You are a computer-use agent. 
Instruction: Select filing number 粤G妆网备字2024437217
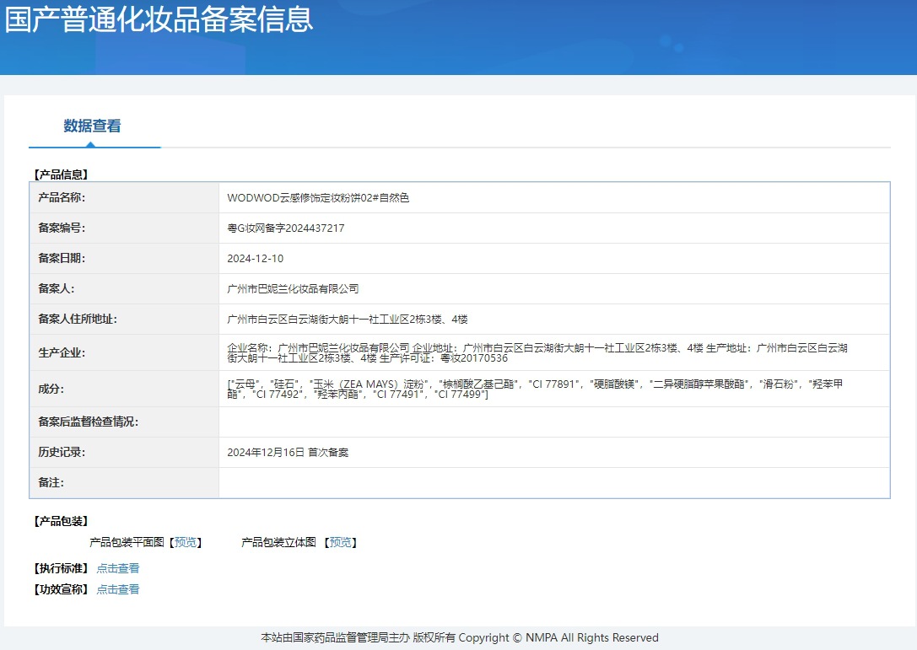coord(286,228)
